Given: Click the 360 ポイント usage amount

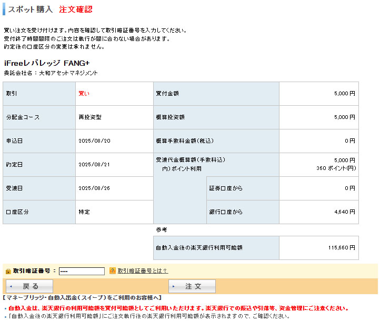Looking at the screenshot, I should coord(336,168).
